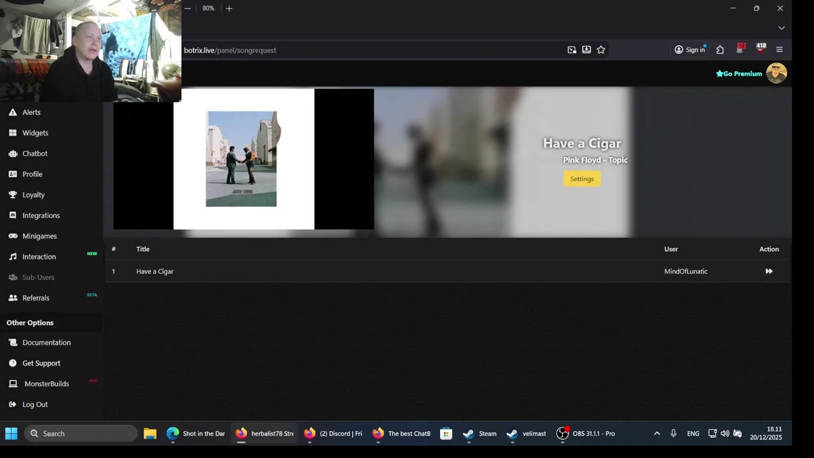Click the Action column header

(769, 249)
